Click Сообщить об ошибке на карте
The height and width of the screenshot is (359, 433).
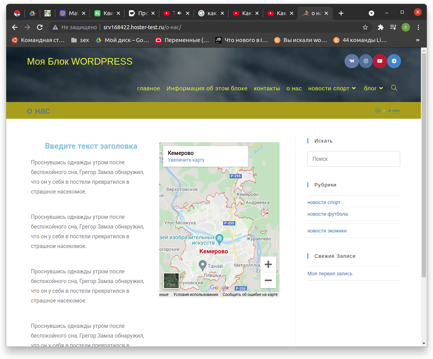[250, 295]
